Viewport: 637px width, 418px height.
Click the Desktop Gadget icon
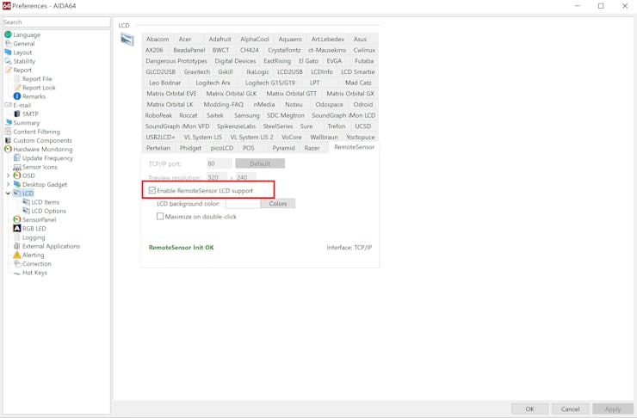(17, 184)
